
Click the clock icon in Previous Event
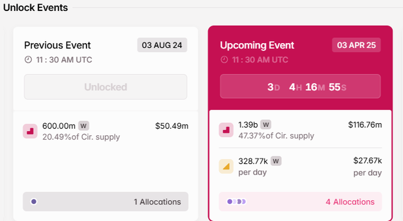pyautogui.click(x=28, y=60)
